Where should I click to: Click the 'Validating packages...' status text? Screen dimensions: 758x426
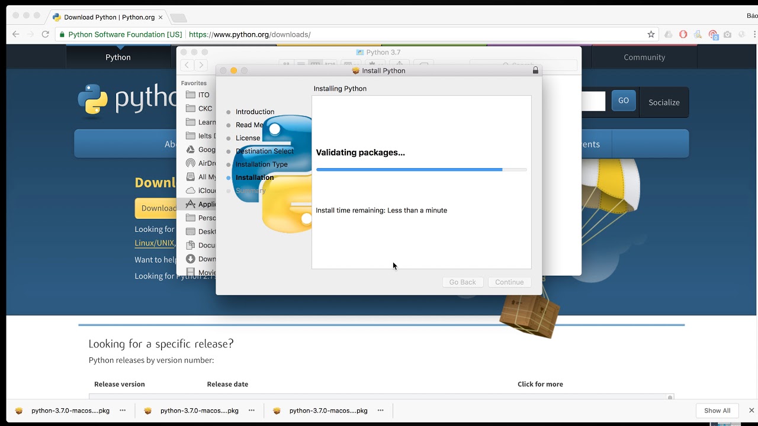coord(361,153)
